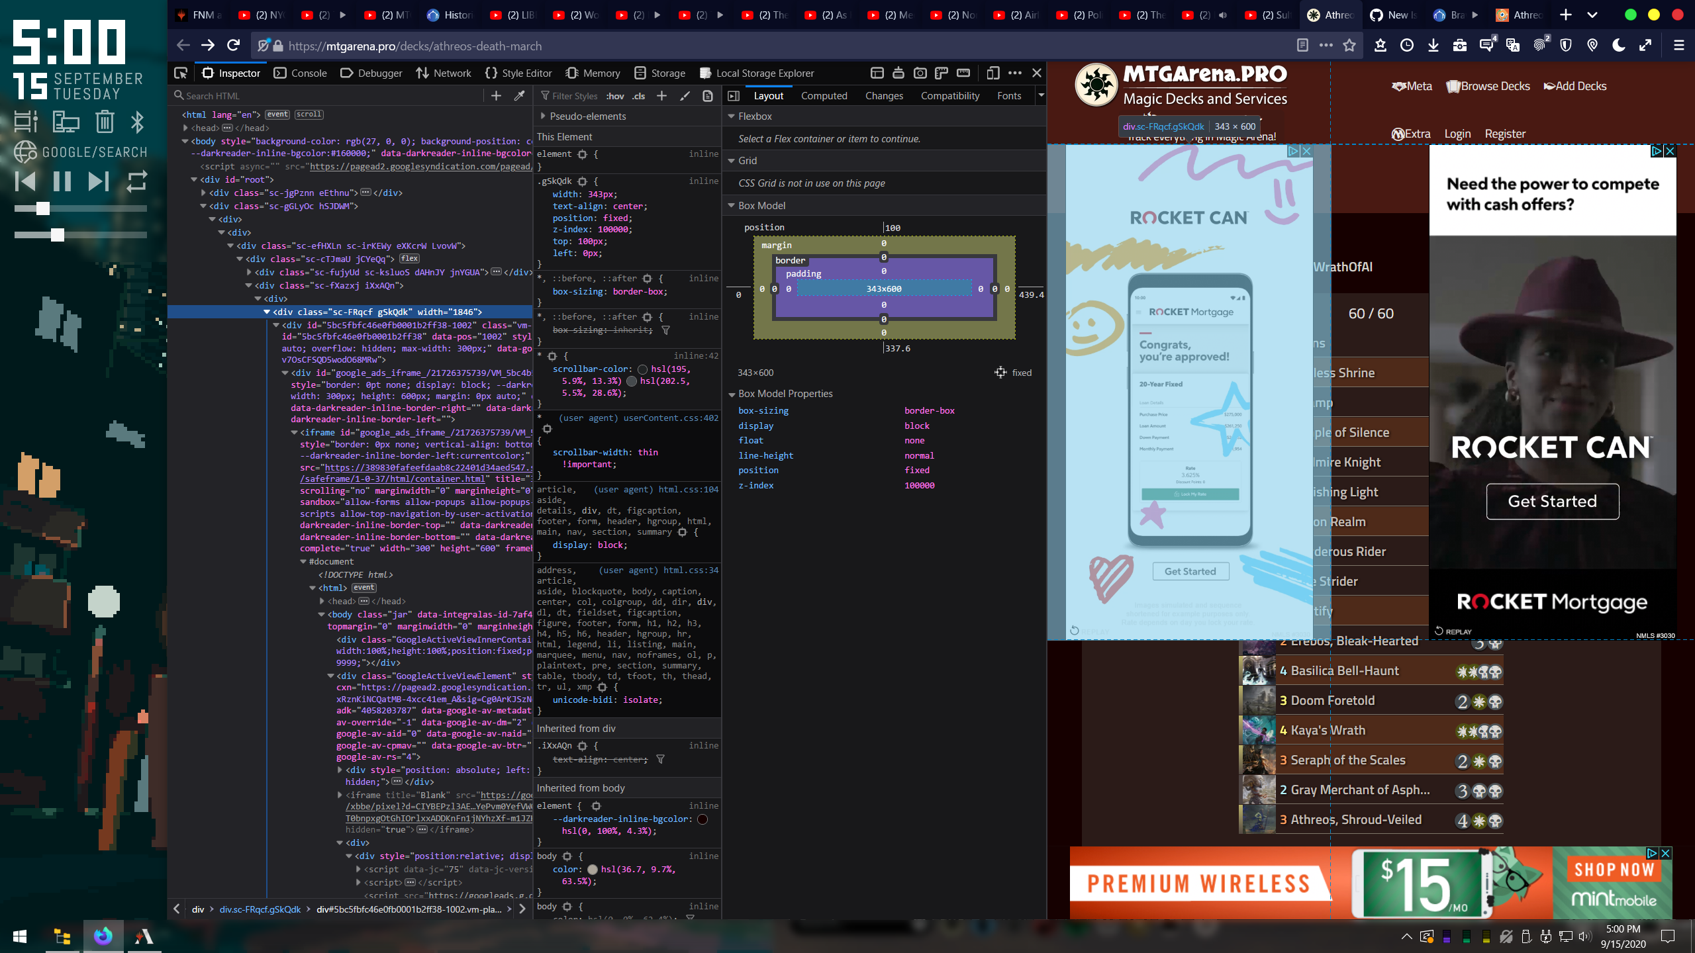Activate the element picker arrow in DevTools
1695x953 pixels.
click(180, 73)
